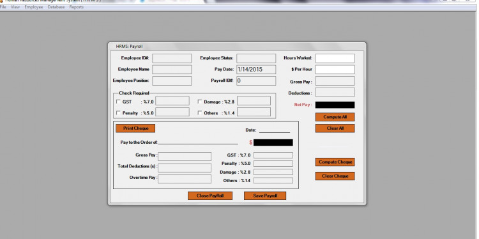Image resolution: width=479 pixels, height=239 pixels.
Task: Toggle the Others deduction checkbox
Action: pos(200,112)
